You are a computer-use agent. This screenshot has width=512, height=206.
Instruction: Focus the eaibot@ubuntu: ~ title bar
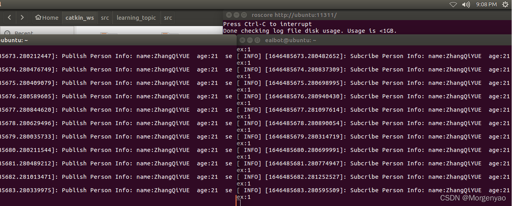[374, 40]
